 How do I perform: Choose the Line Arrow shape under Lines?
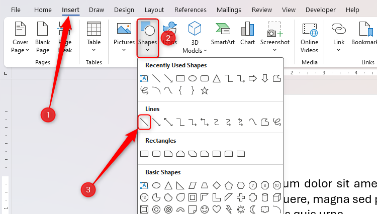[156, 122]
